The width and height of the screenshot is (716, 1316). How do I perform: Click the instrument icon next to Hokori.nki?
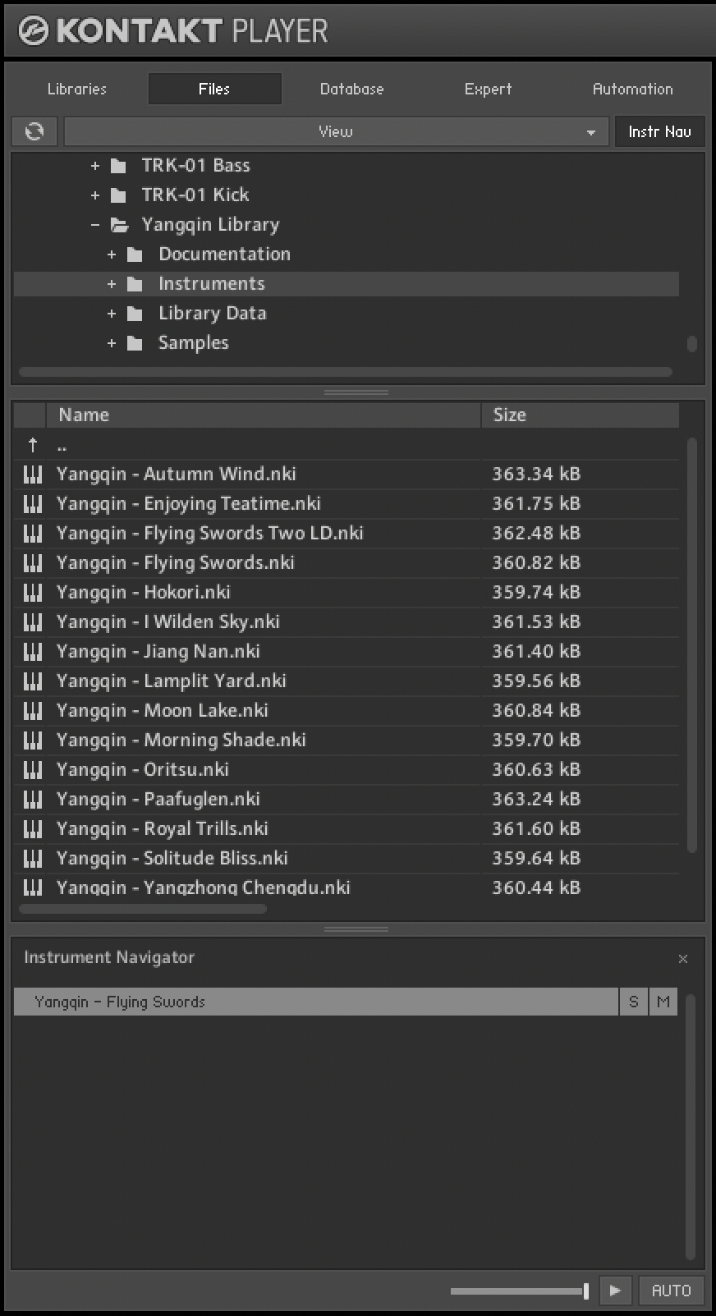(33, 593)
